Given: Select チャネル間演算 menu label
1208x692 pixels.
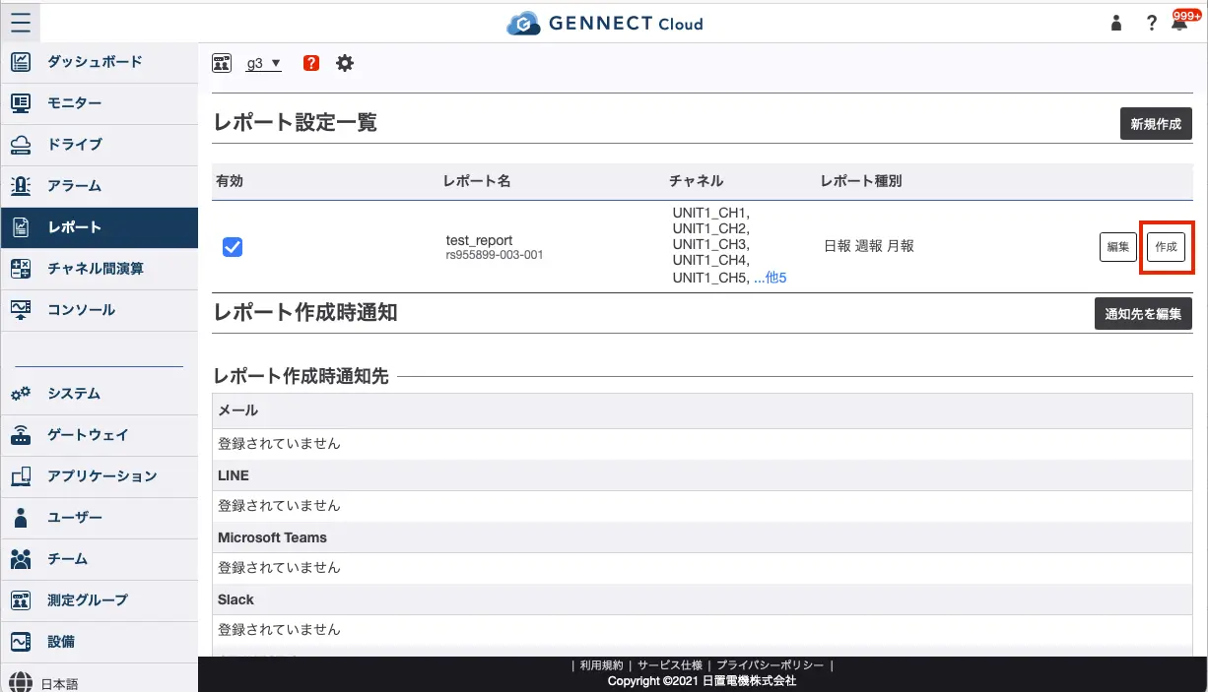Looking at the screenshot, I should pyautogui.click(x=96, y=269).
